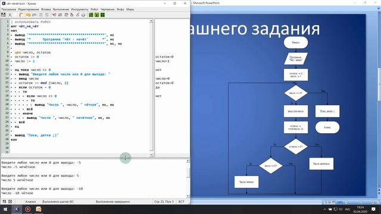Click code line 'алг чёт_не_чёт'

(25, 26)
